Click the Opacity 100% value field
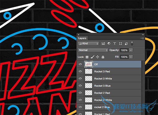158x115 pixels. point(124,50)
